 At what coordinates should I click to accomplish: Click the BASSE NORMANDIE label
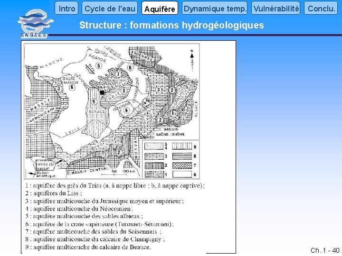(x=66, y=81)
